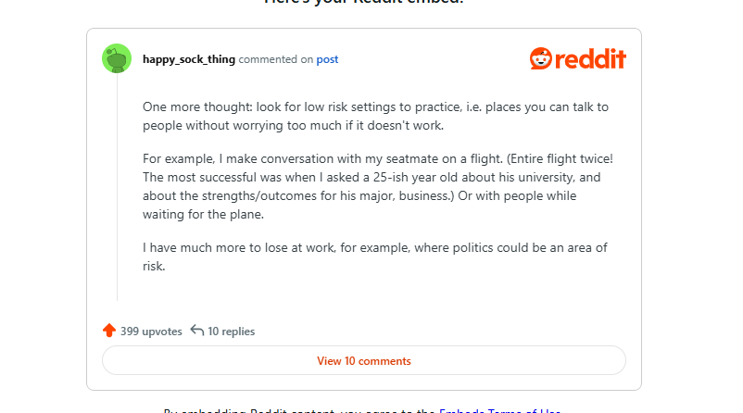Open the happy_sock_thing username link
The width and height of the screenshot is (743, 413).
pyautogui.click(x=189, y=59)
